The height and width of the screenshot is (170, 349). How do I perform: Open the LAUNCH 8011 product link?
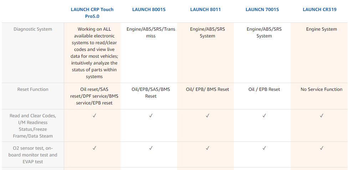coord(205,10)
